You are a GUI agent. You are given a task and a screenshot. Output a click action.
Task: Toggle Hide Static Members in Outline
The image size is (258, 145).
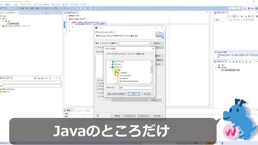coord(240,62)
